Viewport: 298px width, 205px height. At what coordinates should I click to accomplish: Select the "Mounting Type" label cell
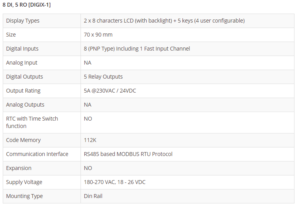click(x=25, y=196)
